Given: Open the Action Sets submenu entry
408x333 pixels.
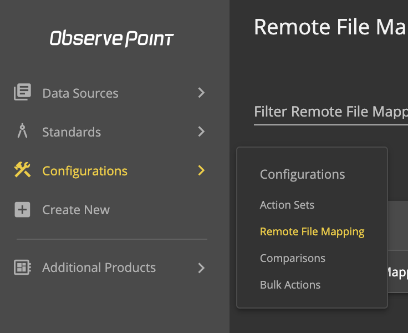Looking at the screenshot, I should (x=287, y=205).
